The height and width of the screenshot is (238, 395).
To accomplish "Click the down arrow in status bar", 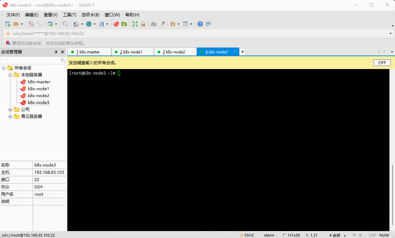I will click(360, 235).
